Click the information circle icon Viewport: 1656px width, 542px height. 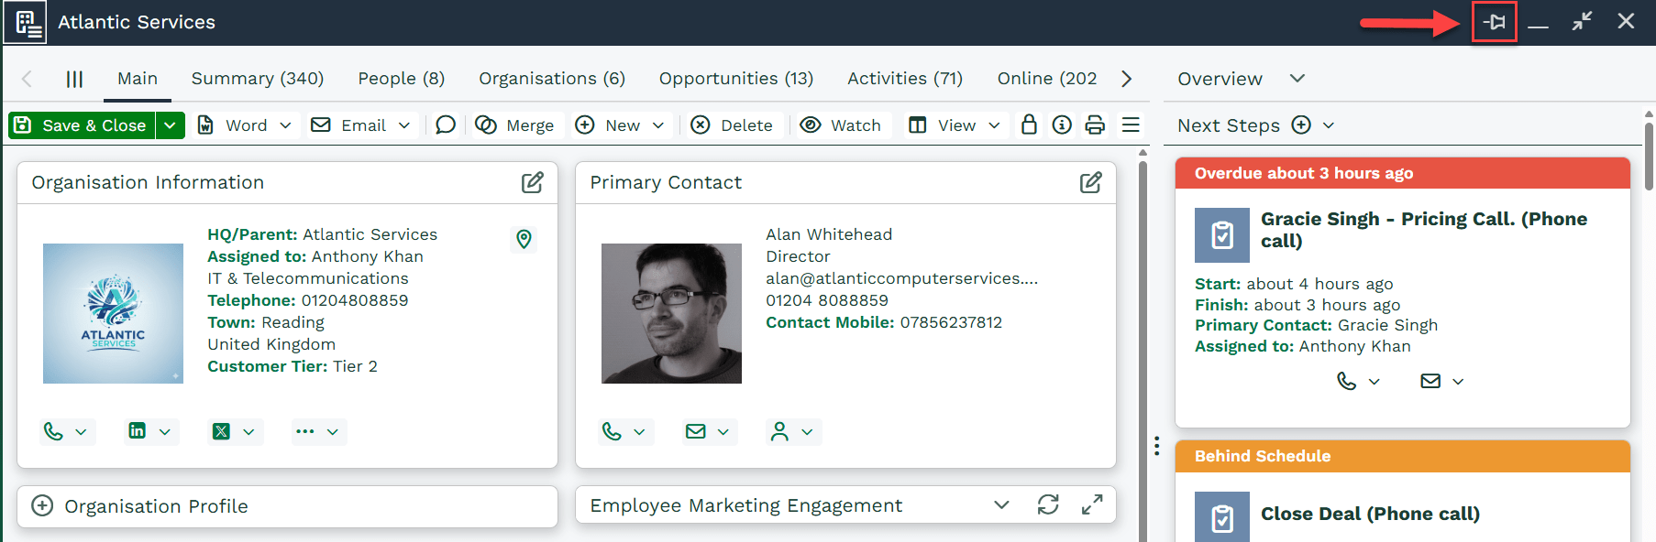1062,125
